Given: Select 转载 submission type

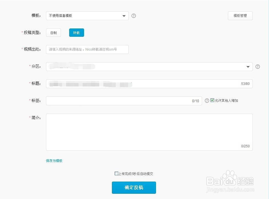Looking at the screenshot, I should [77, 33].
